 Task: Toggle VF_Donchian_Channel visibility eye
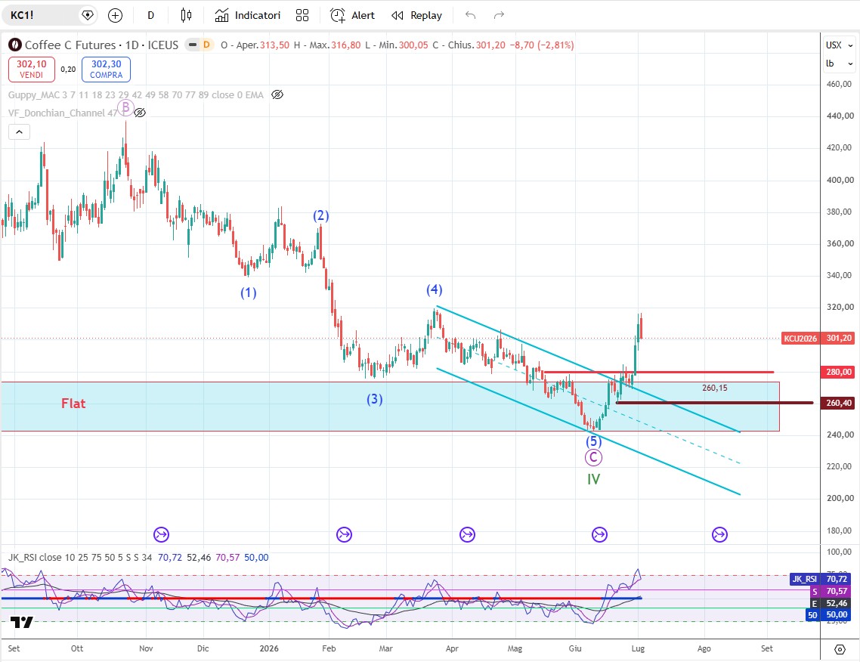click(x=140, y=113)
